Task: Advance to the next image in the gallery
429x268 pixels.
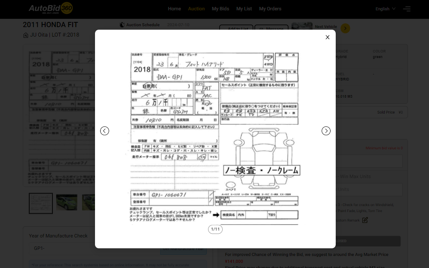Action: (x=326, y=131)
